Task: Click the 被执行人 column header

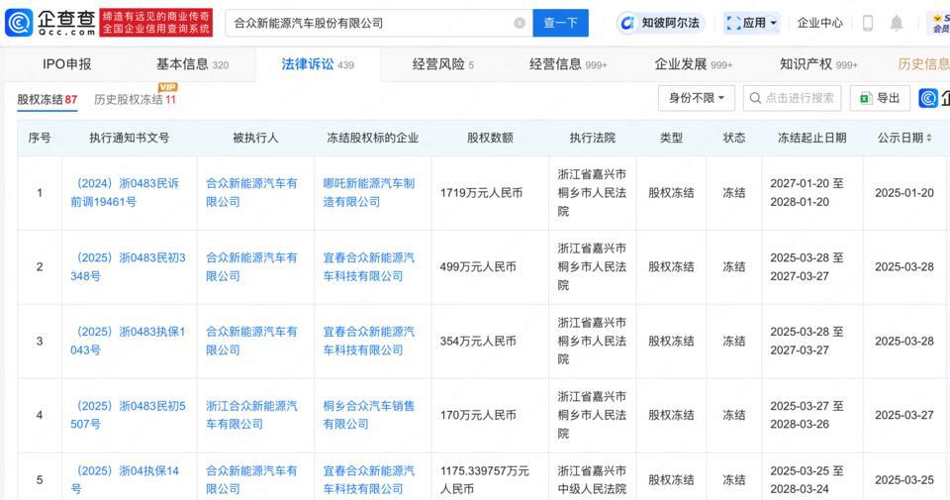Action: 255,139
